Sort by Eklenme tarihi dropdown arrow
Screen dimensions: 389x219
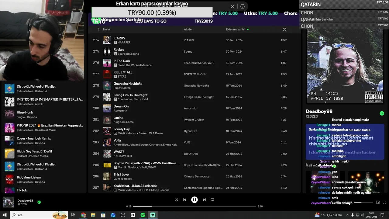[x=248, y=30]
